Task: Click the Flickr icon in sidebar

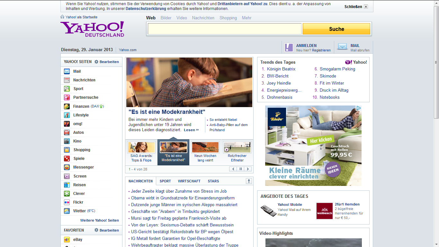Action: pos(67,202)
